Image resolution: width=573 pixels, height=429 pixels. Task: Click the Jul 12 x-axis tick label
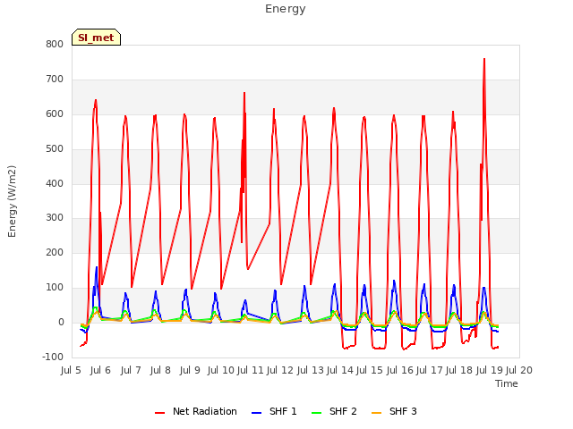pyautogui.click(x=280, y=370)
